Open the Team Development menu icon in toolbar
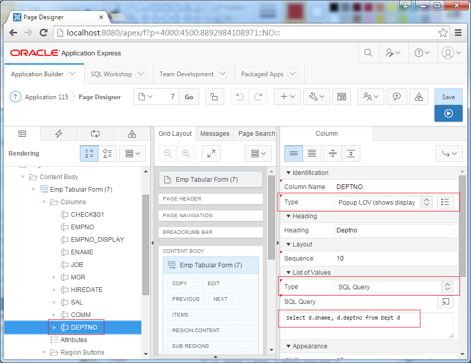Screen dimensions: 471x363 click(371, 97)
